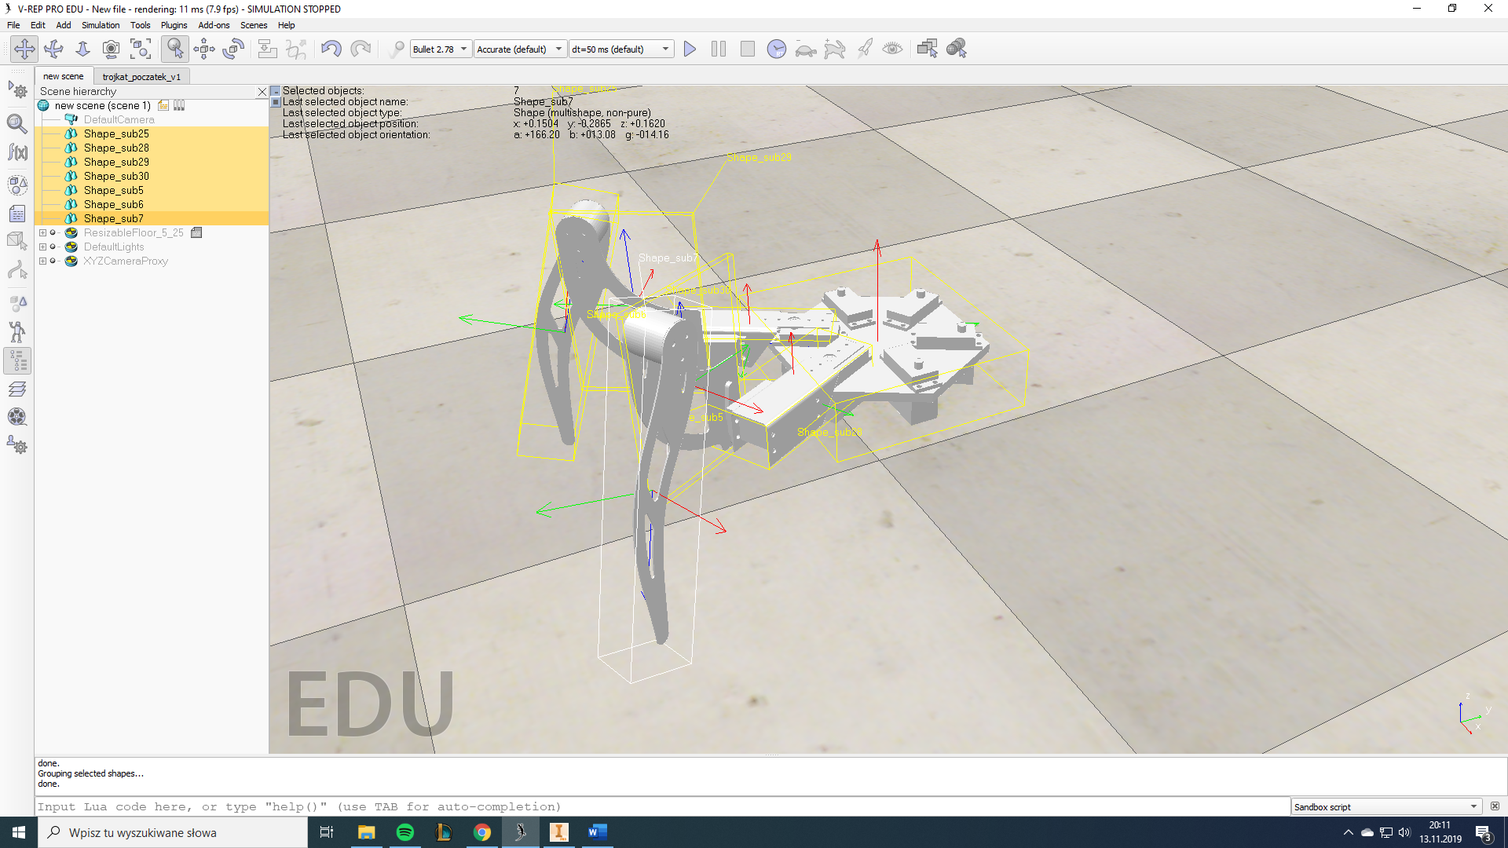Toggle threaded rendering rocket icon
This screenshot has height=848, width=1508.
(x=864, y=49)
